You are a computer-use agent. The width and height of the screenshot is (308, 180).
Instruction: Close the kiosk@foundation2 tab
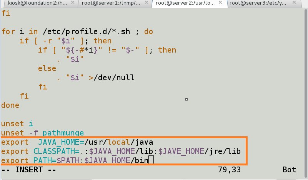click(x=73, y=3)
